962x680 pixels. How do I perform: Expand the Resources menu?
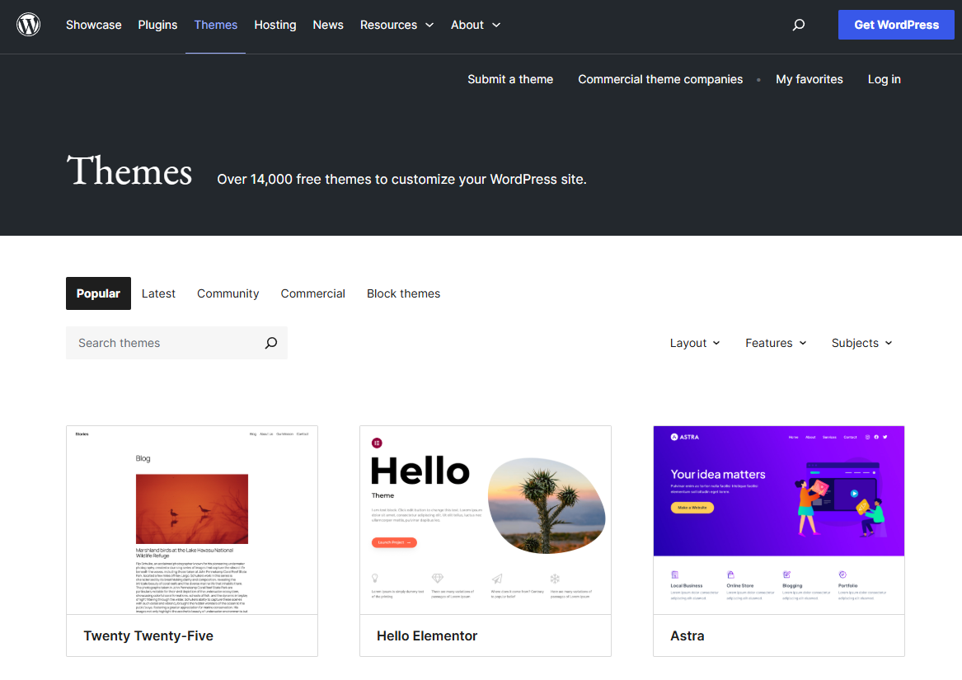pyautogui.click(x=397, y=26)
